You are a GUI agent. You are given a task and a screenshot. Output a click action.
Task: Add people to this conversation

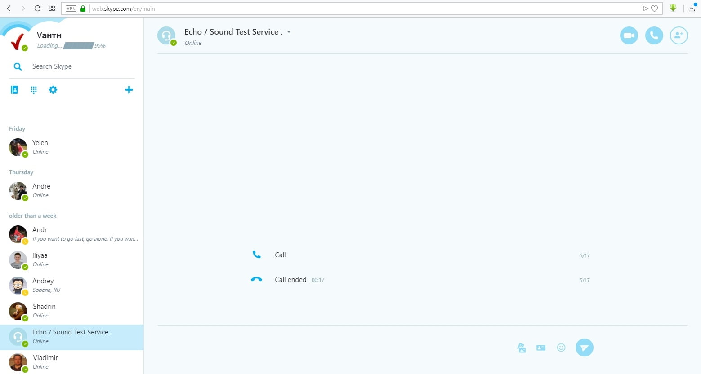679,35
